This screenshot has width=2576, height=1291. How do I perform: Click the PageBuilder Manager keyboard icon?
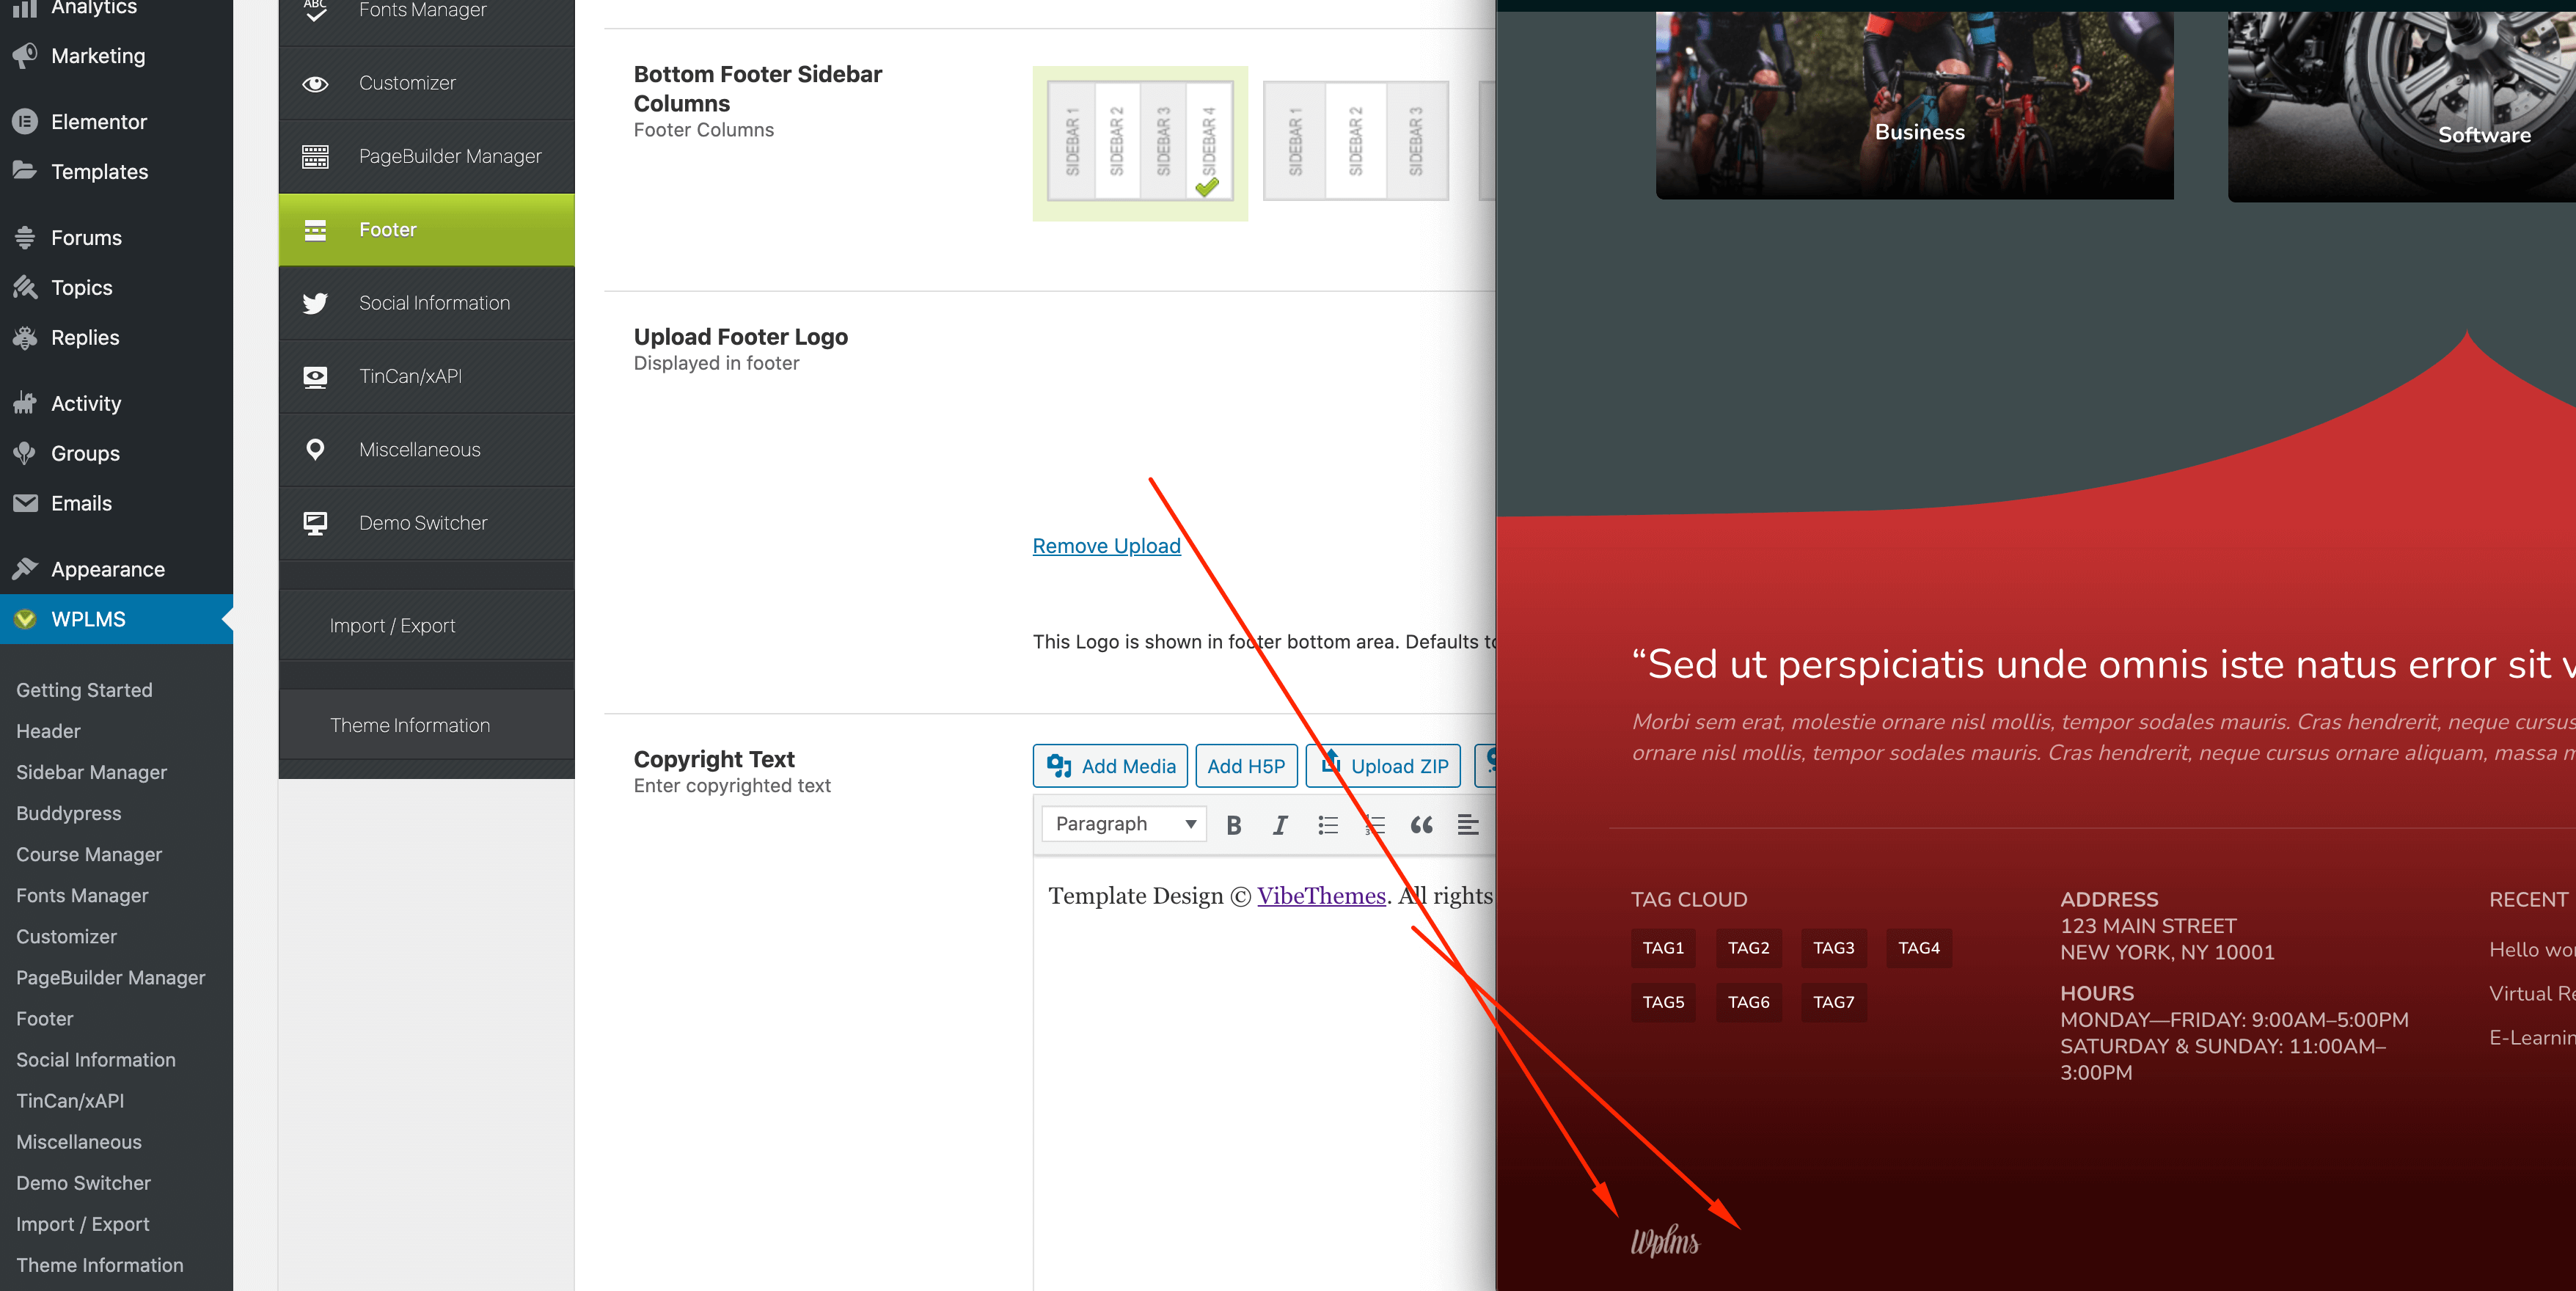point(315,157)
